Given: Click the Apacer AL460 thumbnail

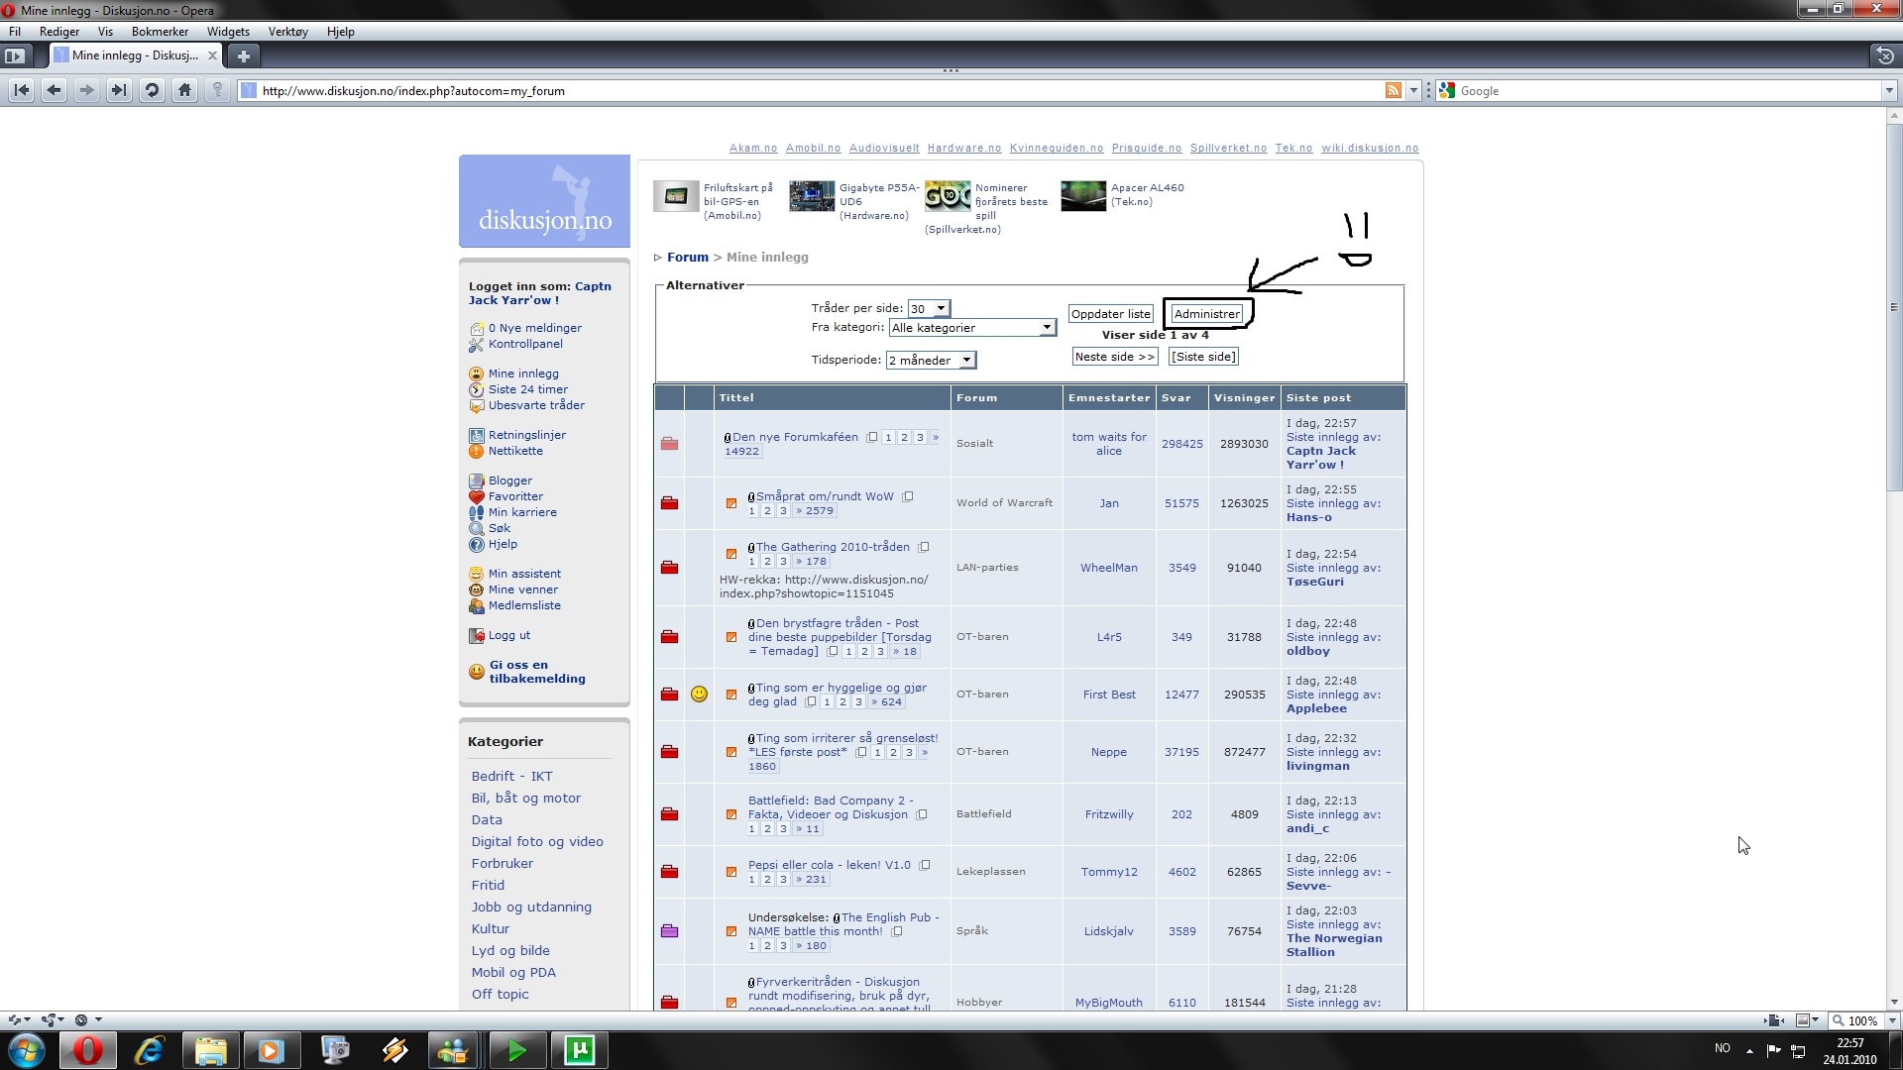Looking at the screenshot, I should click(1083, 196).
